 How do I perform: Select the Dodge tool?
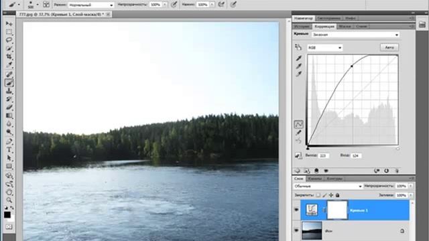(9, 132)
